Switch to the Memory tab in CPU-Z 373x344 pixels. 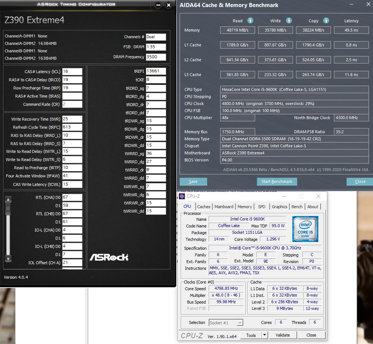245,207
